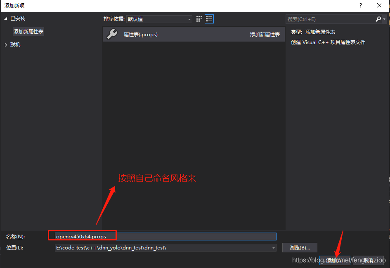The width and height of the screenshot is (390, 268).
Task: Click the search magnifier icon
Action: 378,19
